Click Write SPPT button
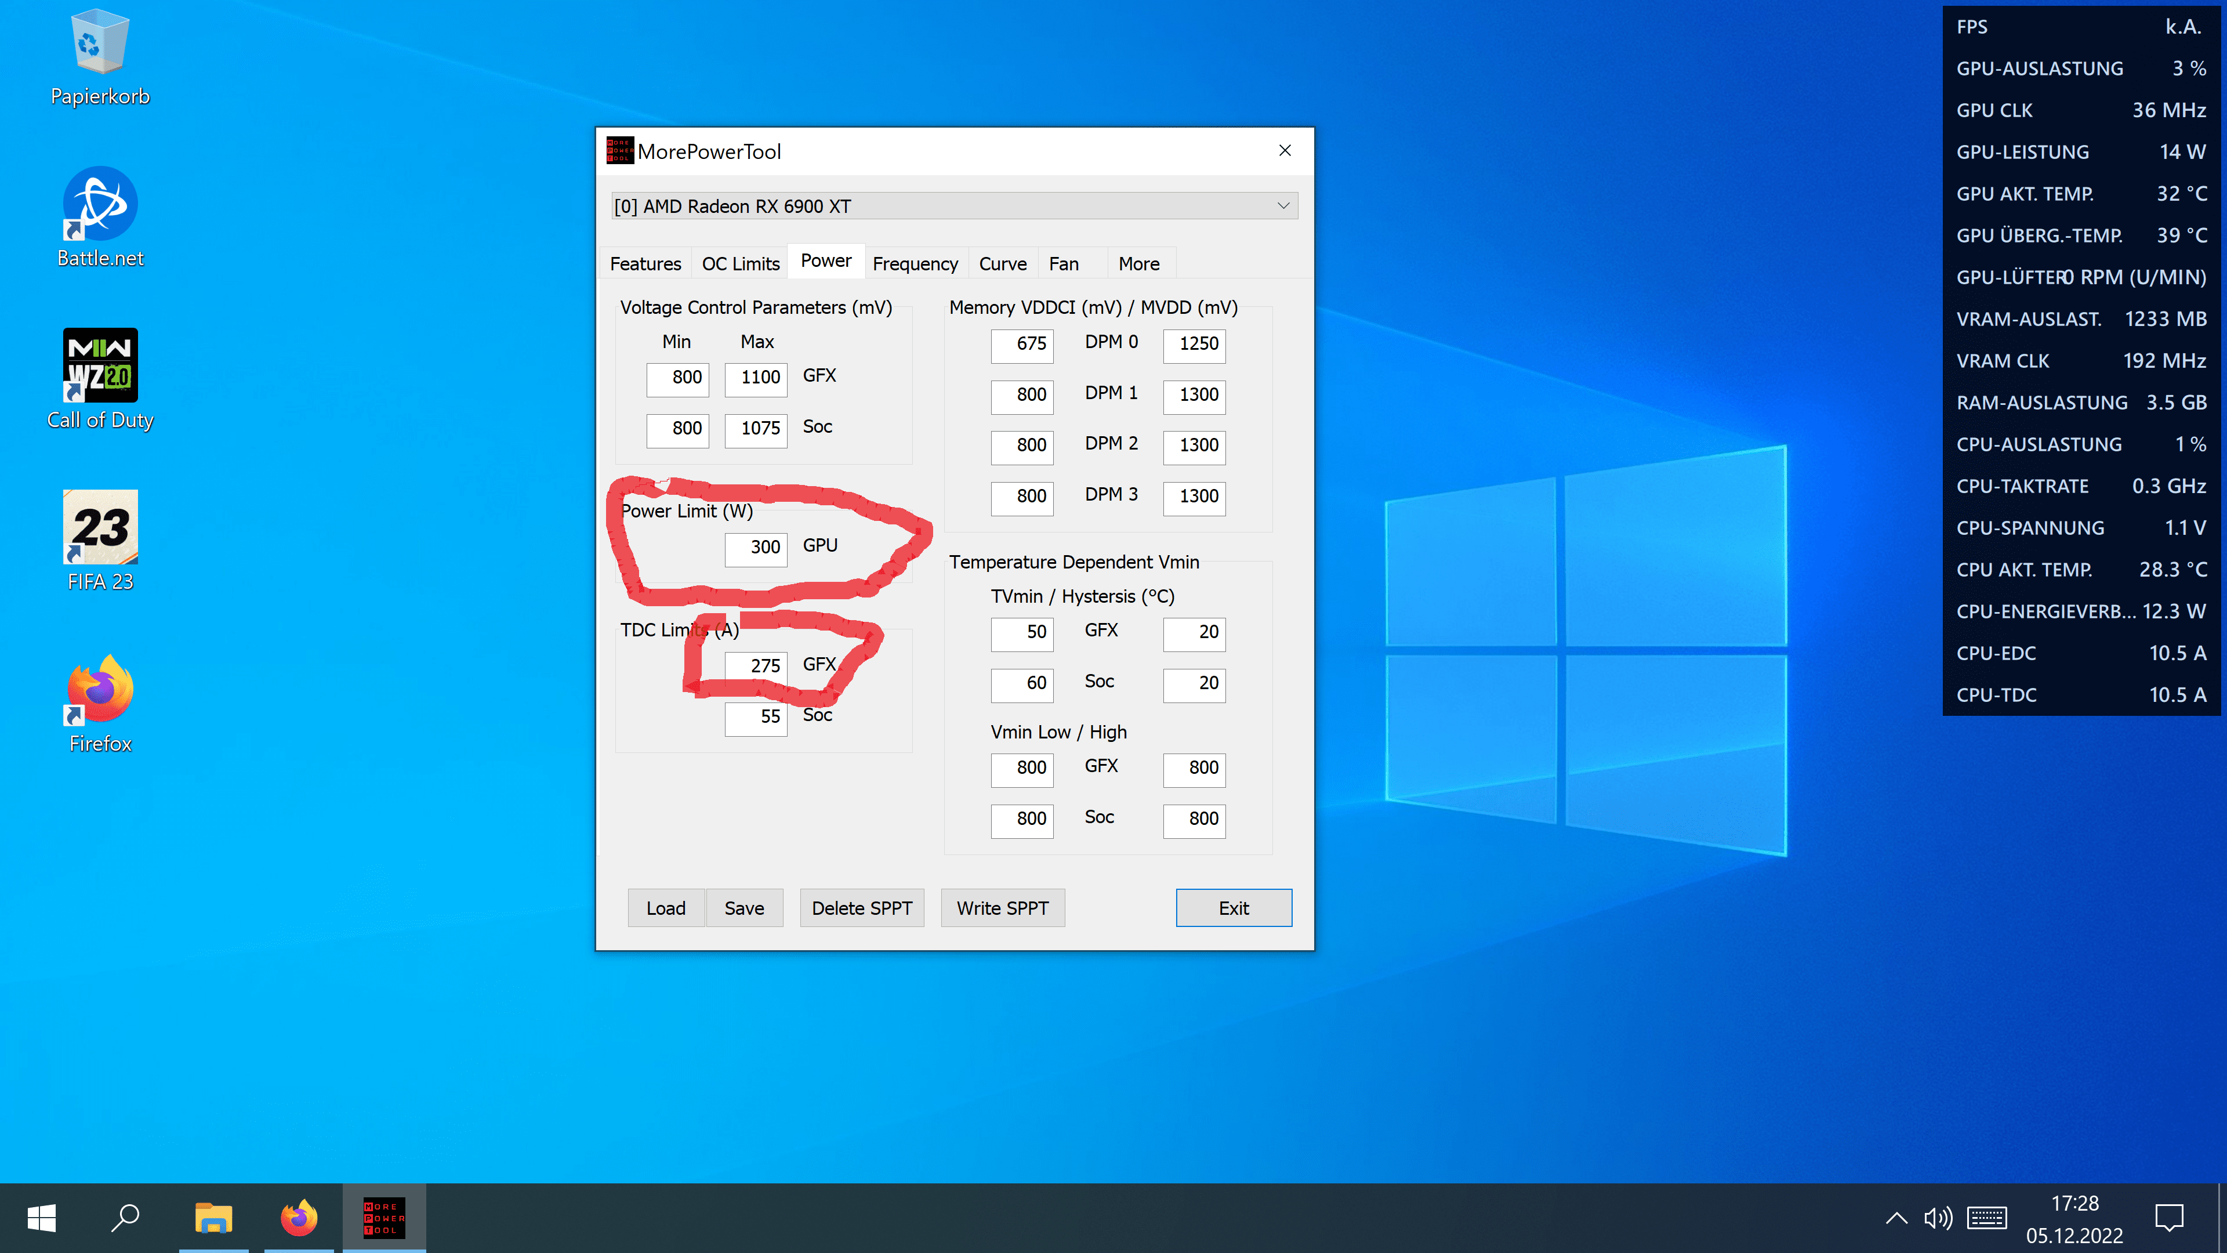This screenshot has height=1253, width=2227. click(x=1002, y=908)
